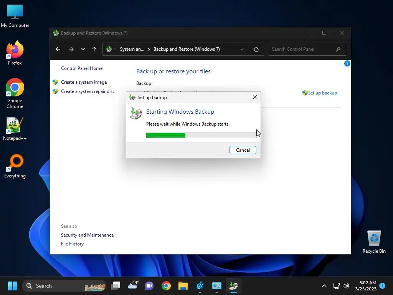Go back in Control Panel navigation

click(x=58, y=49)
